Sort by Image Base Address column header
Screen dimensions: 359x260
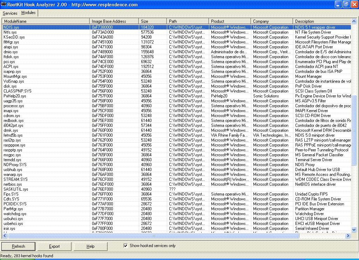pos(114,21)
